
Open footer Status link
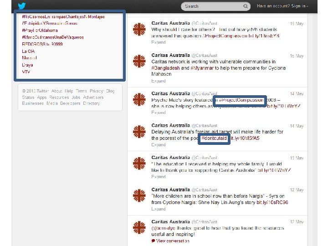click(x=28, y=97)
